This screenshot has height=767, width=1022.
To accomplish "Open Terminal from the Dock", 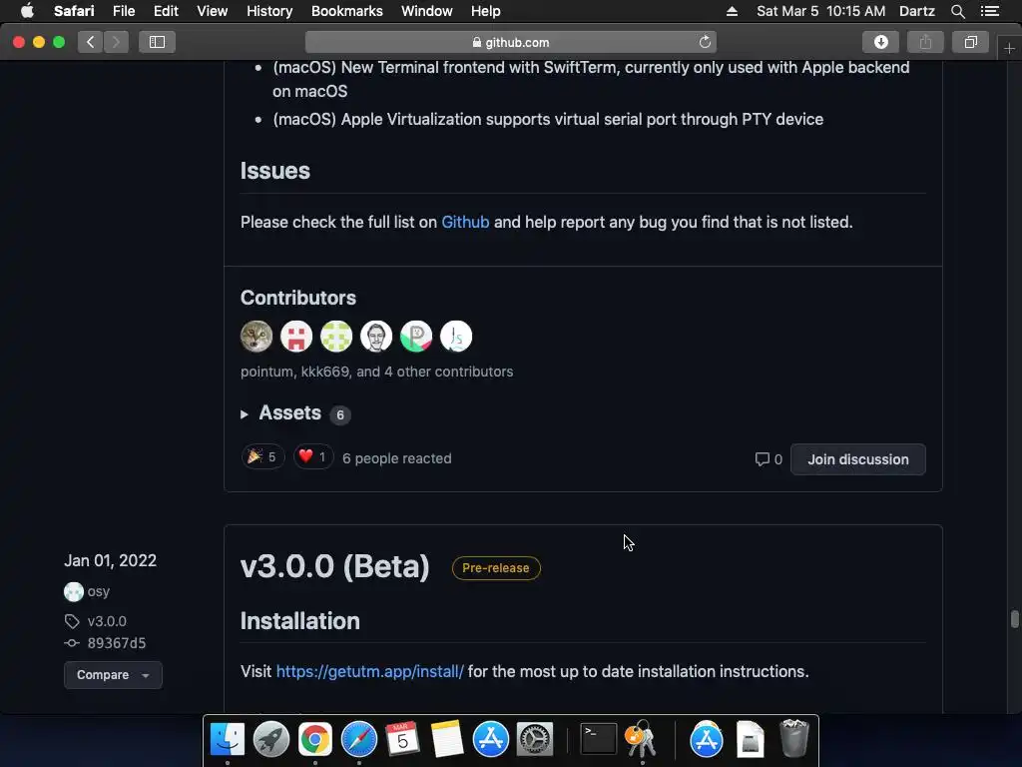I will coord(599,739).
